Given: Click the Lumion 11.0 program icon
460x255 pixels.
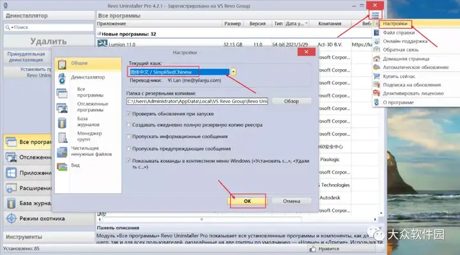Looking at the screenshot, I should point(102,43).
